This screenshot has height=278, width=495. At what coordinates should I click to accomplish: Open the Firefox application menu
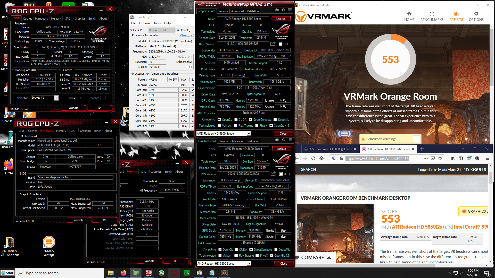(488, 158)
